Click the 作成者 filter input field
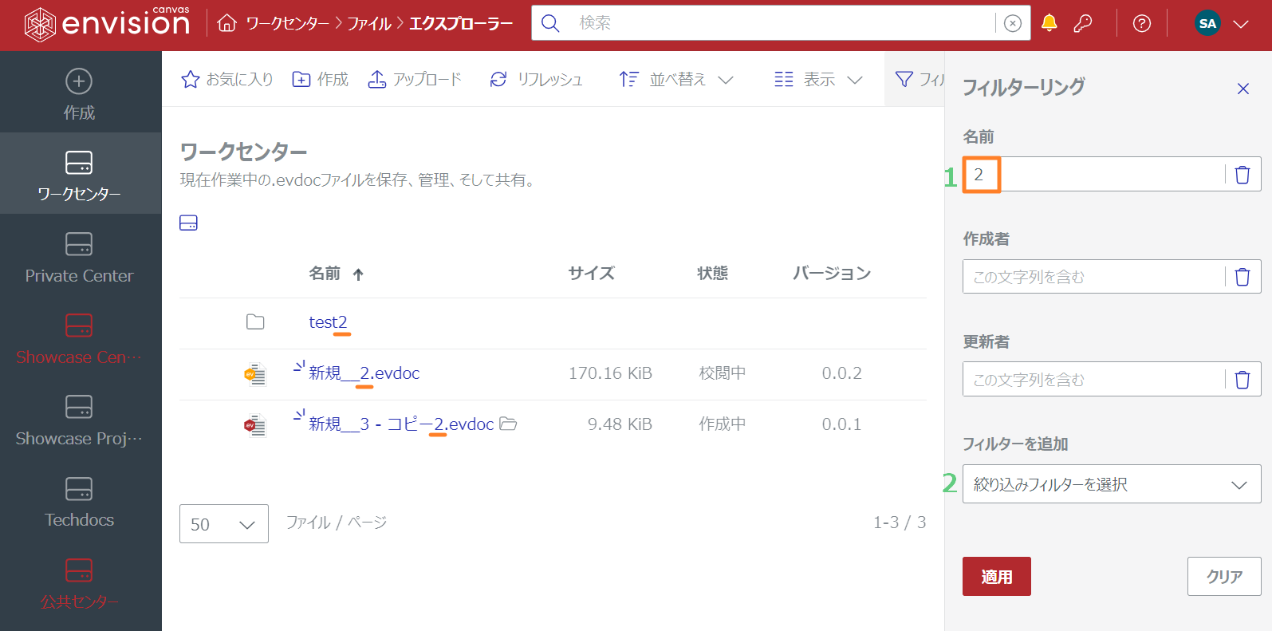This screenshot has width=1272, height=631. point(1093,277)
